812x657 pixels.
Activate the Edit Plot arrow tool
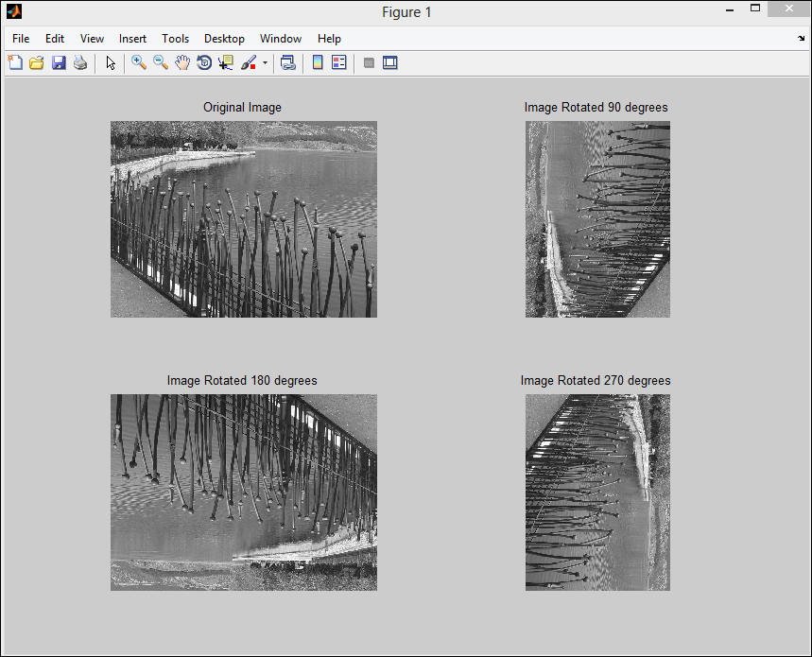click(111, 62)
